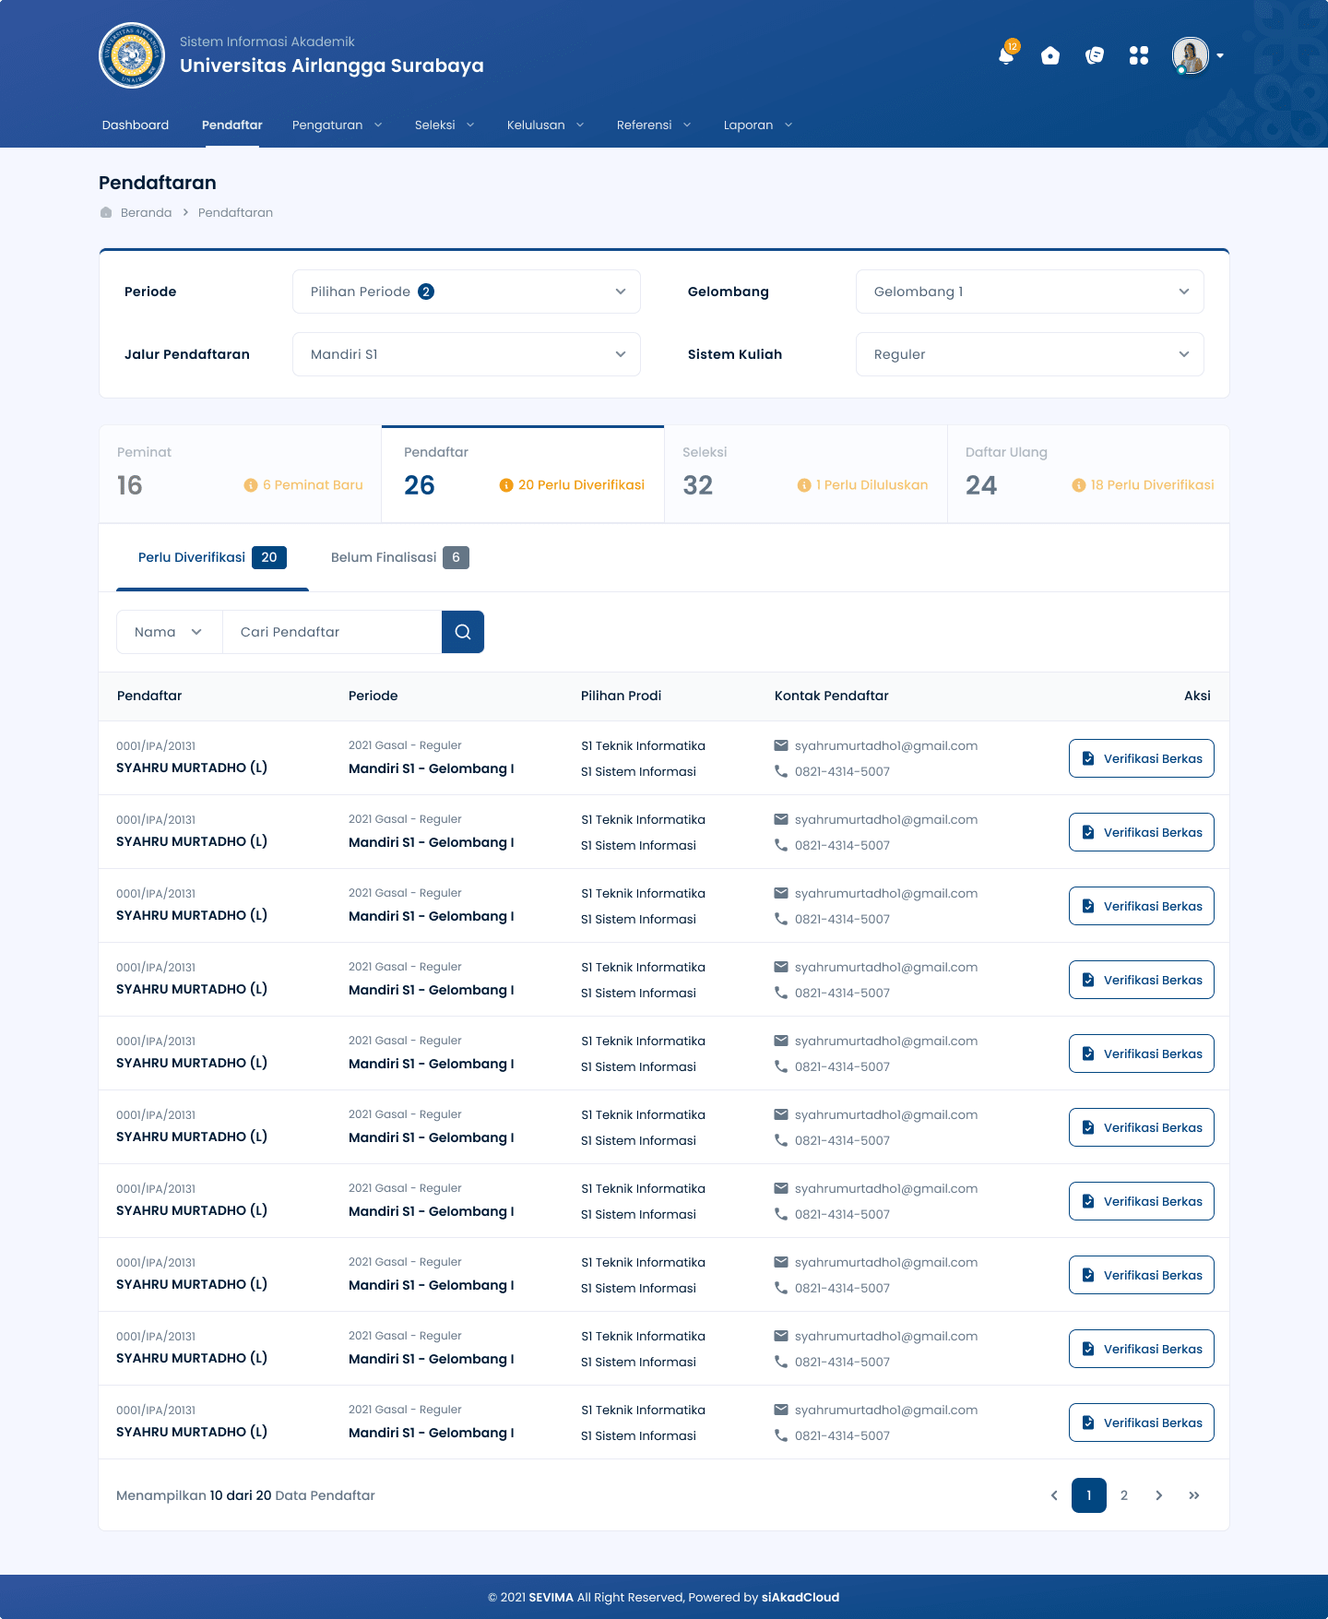Image resolution: width=1328 pixels, height=1619 pixels.
Task: Go to previous page arrow in pagination
Action: [x=1054, y=1495]
